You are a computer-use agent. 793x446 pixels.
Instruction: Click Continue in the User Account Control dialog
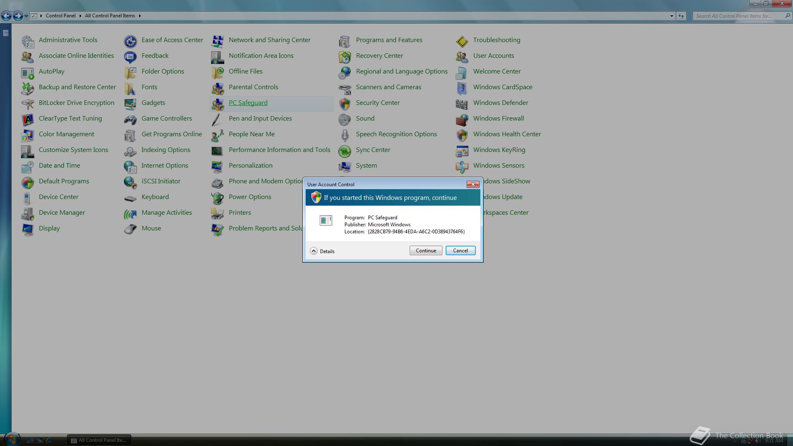tap(426, 251)
